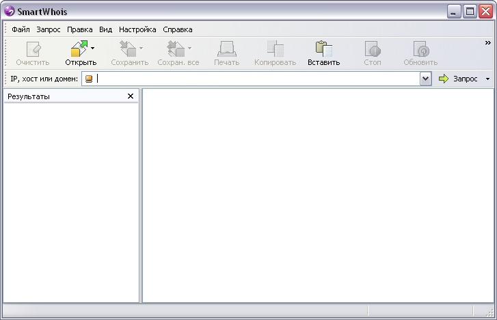Click the "IP, хост или домен:" label
The width and height of the screenshot is (497, 320).
click(x=44, y=79)
